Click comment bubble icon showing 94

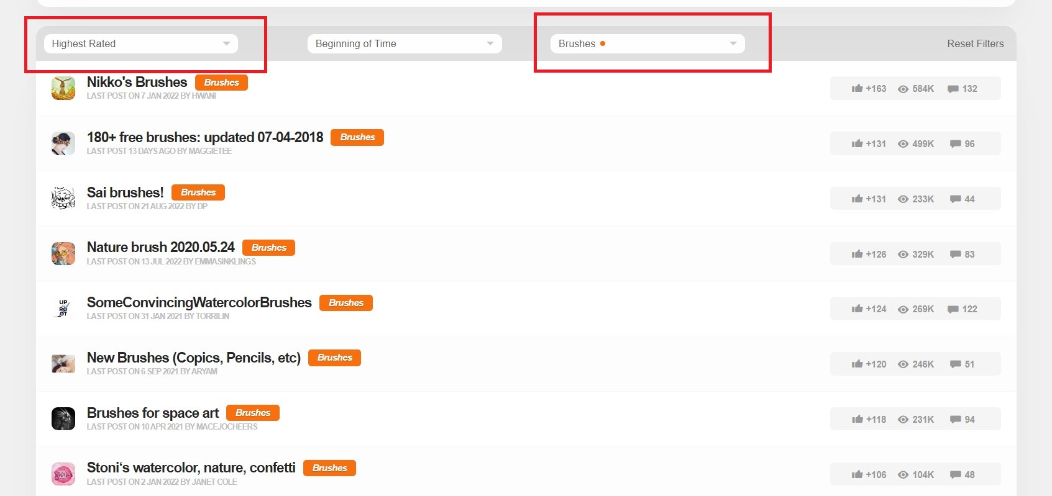pyautogui.click(x=955, y=420)
